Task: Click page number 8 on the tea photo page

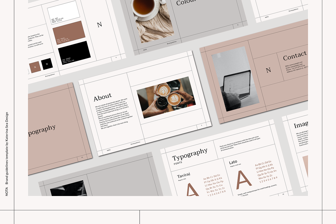Action: [238, 25]
